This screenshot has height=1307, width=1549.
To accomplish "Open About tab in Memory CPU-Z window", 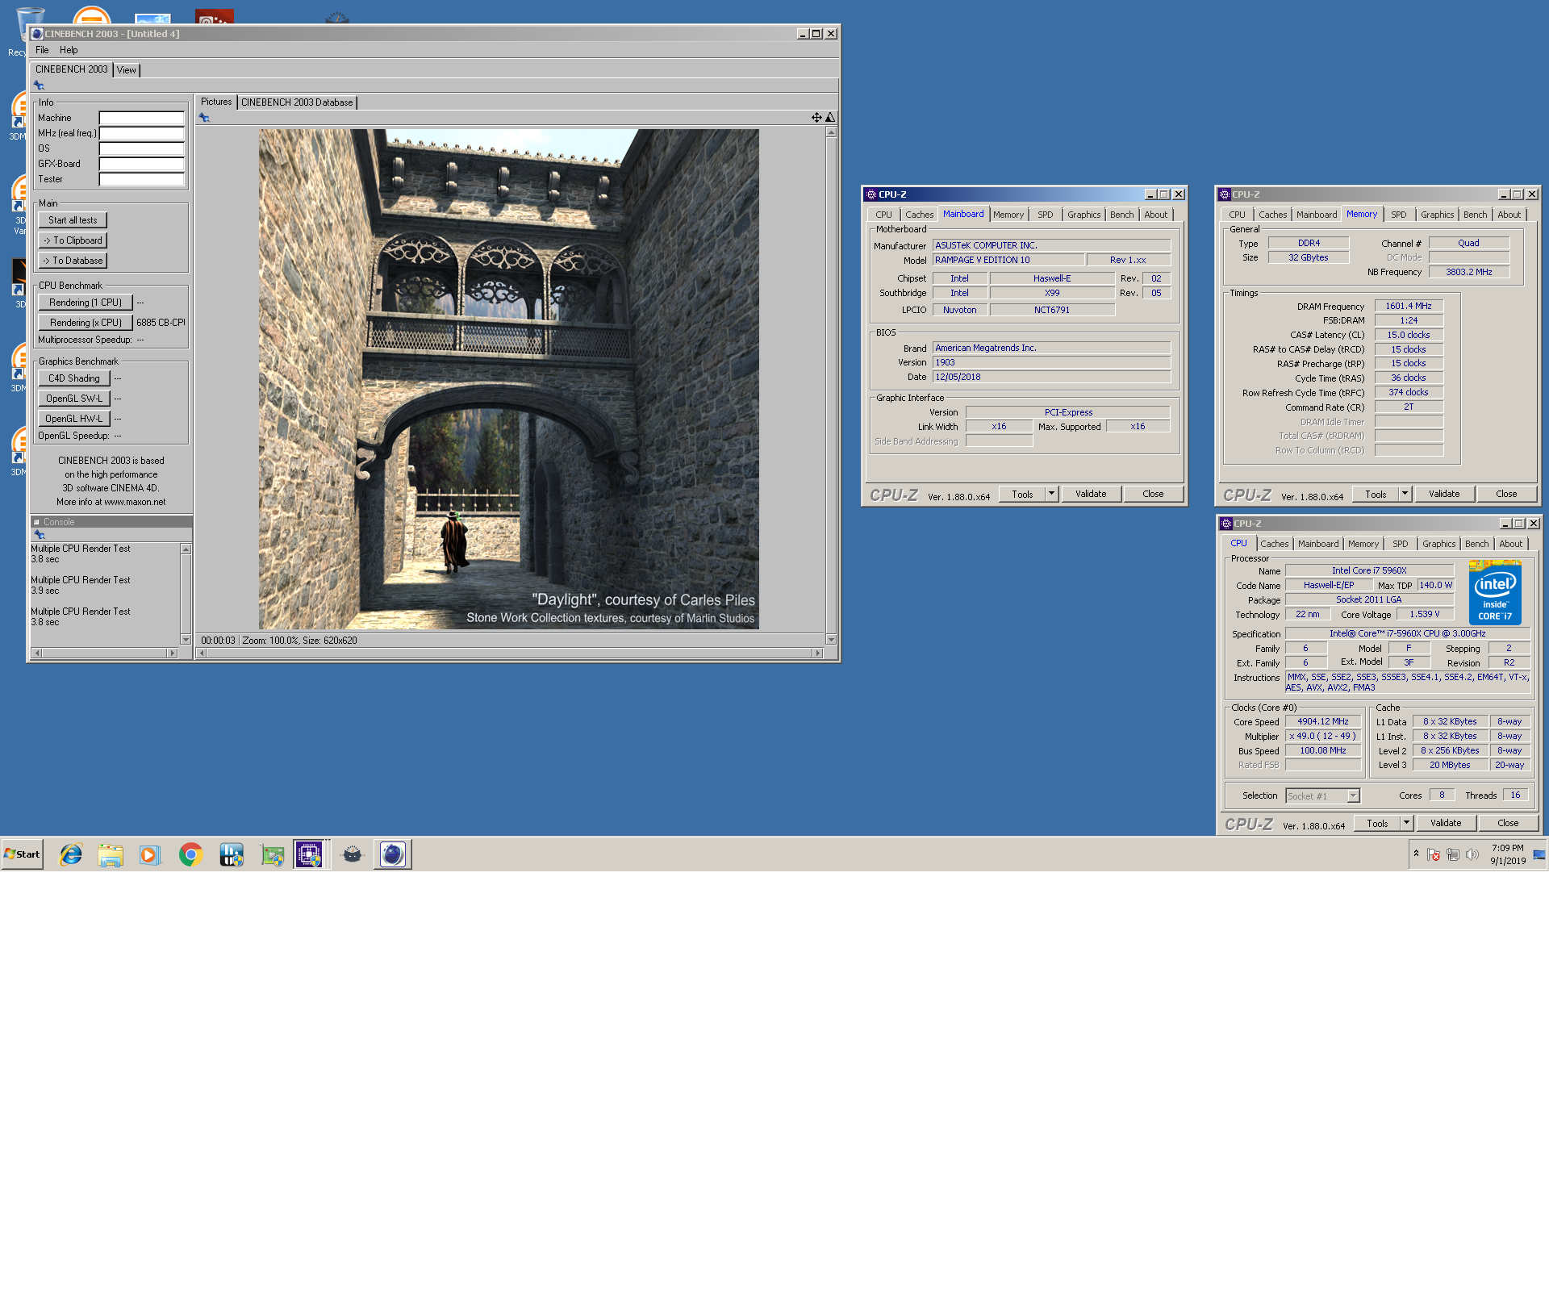I will pos(1509,215).
